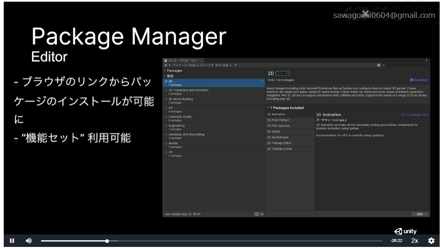Click the Engineering row feature icon
443x249 pixels.
tap(166, 125)
